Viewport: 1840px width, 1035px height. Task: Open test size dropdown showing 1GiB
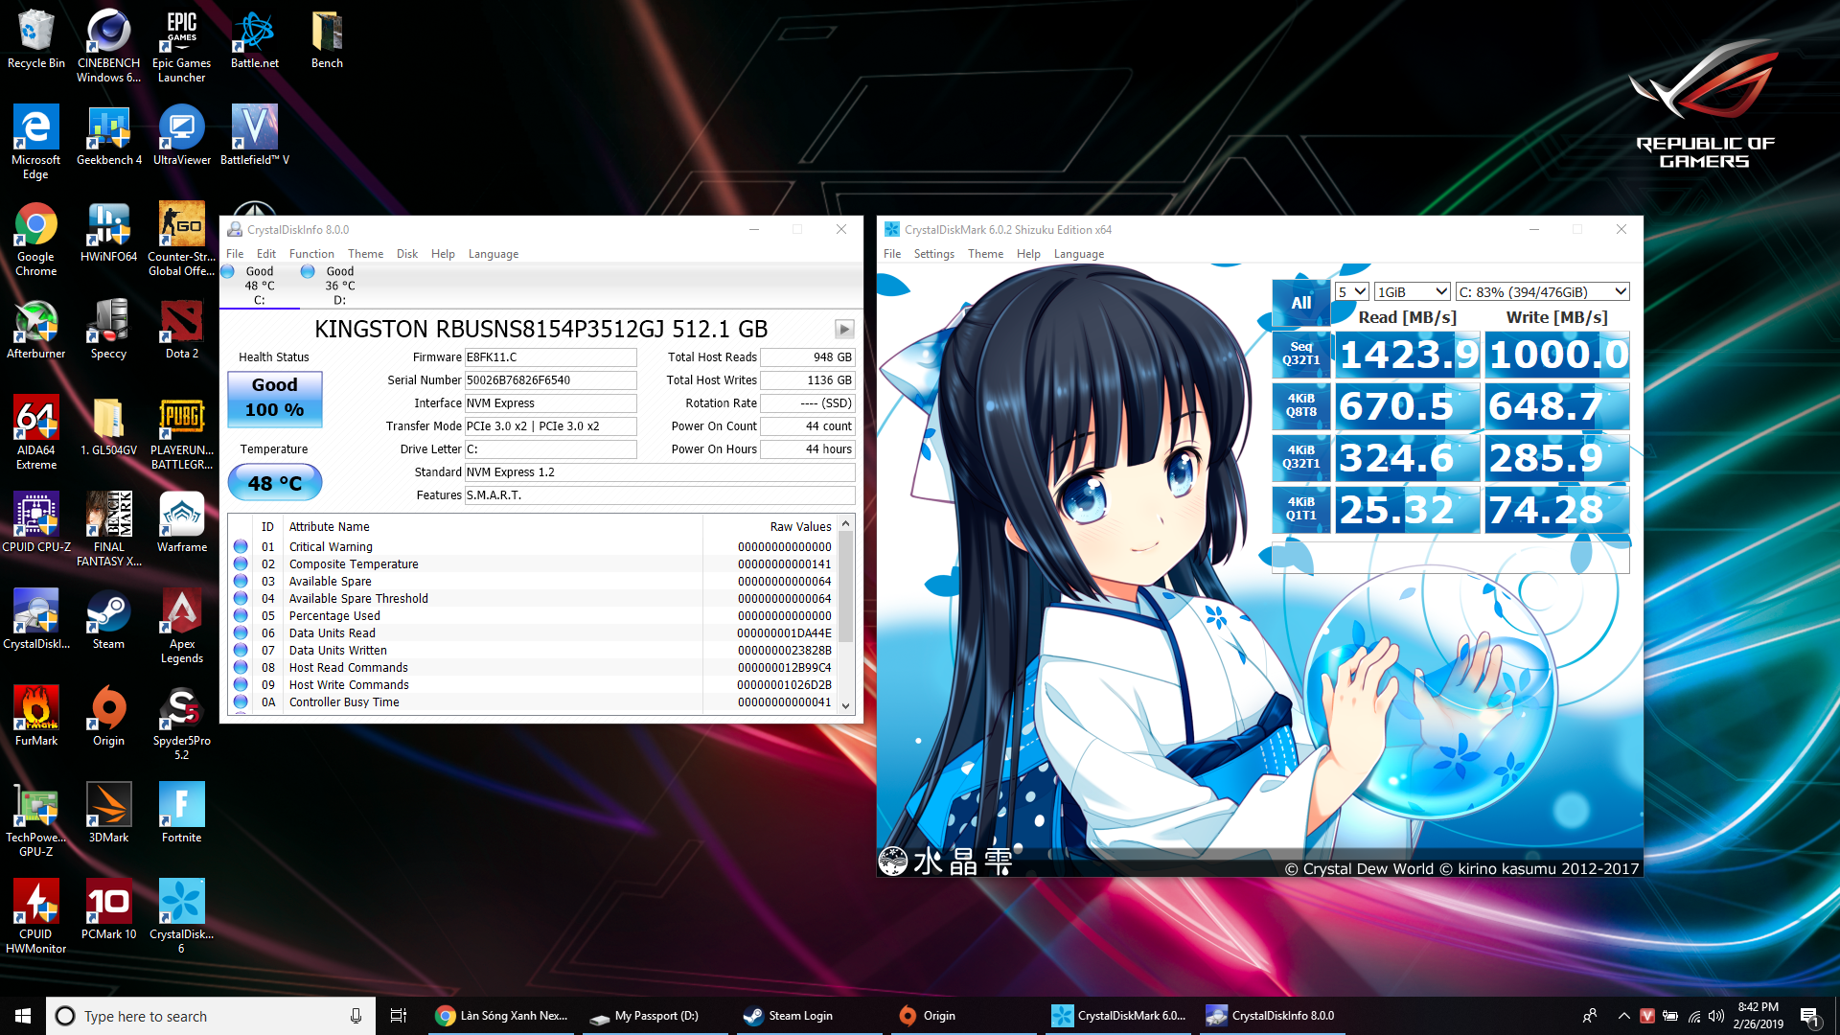click(x=1413, y=291)
